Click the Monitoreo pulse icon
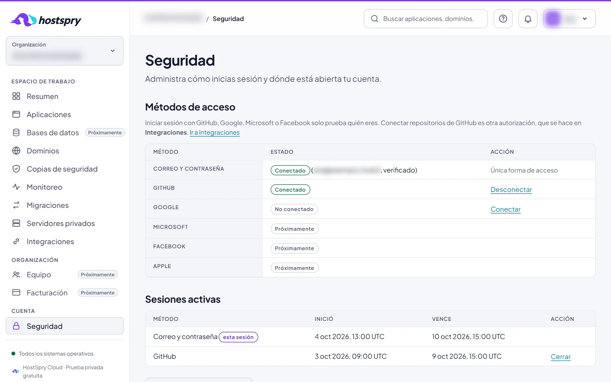Image resolution: width=611 pixels, height=382 pixels. pos(16,187)
